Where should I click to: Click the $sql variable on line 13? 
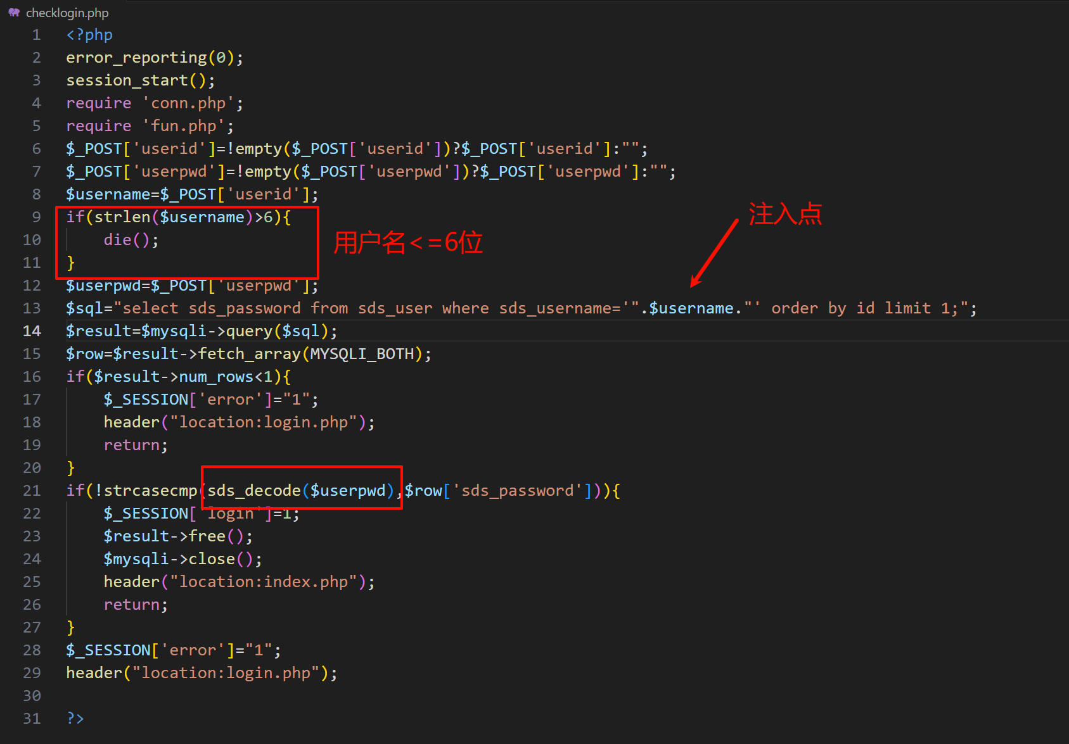84,308
